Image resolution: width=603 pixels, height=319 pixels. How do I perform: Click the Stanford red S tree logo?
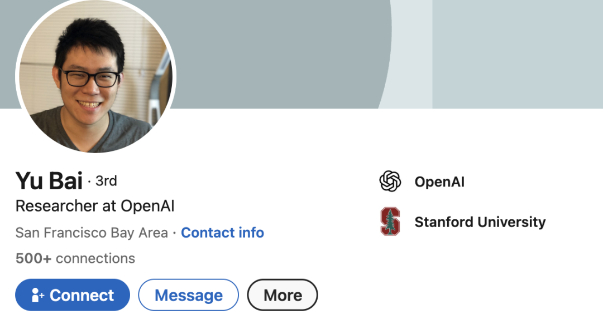pos(390,221)
